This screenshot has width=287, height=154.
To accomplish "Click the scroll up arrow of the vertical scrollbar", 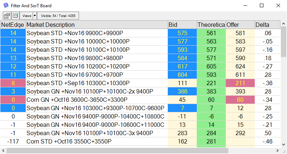I will [284, 24].
